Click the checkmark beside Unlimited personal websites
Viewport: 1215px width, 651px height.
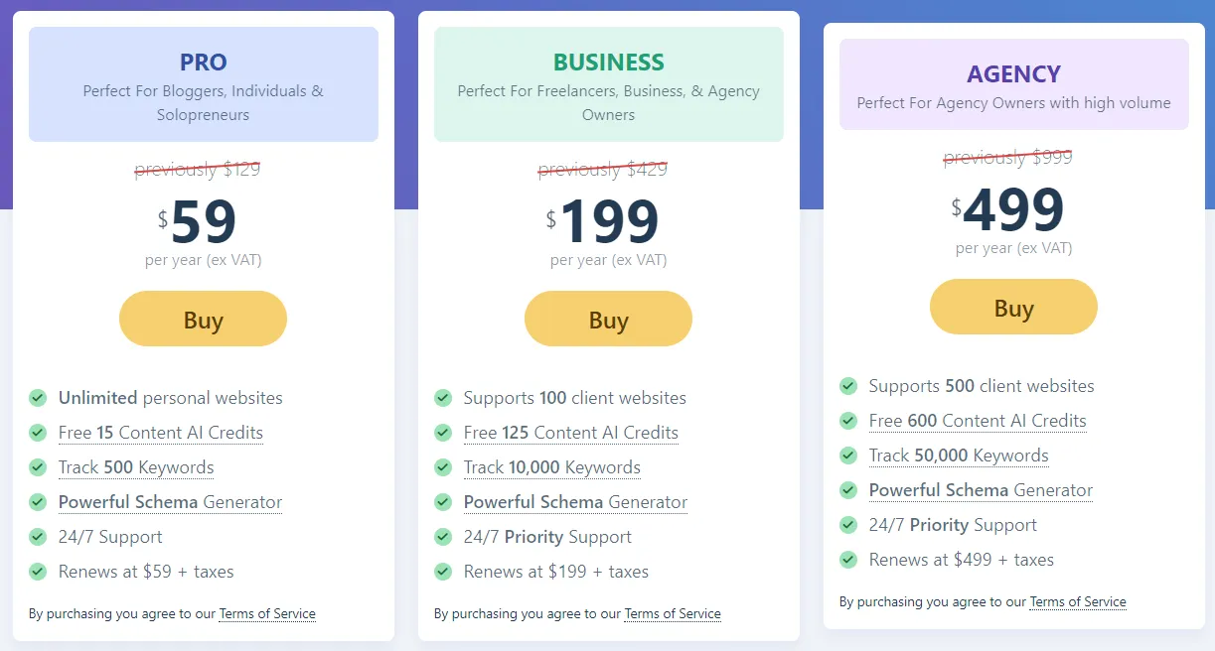coord(38,397)
